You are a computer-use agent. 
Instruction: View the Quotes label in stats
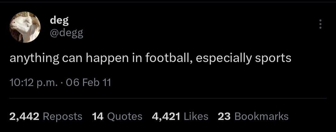click(x=124, y=116)
